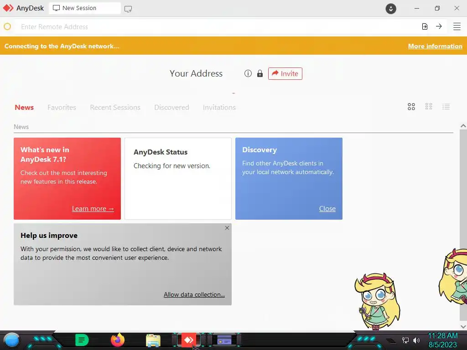Open Start orb on taskbar
The width and height of the screenshot is (467, 350).
click(12, 340)
